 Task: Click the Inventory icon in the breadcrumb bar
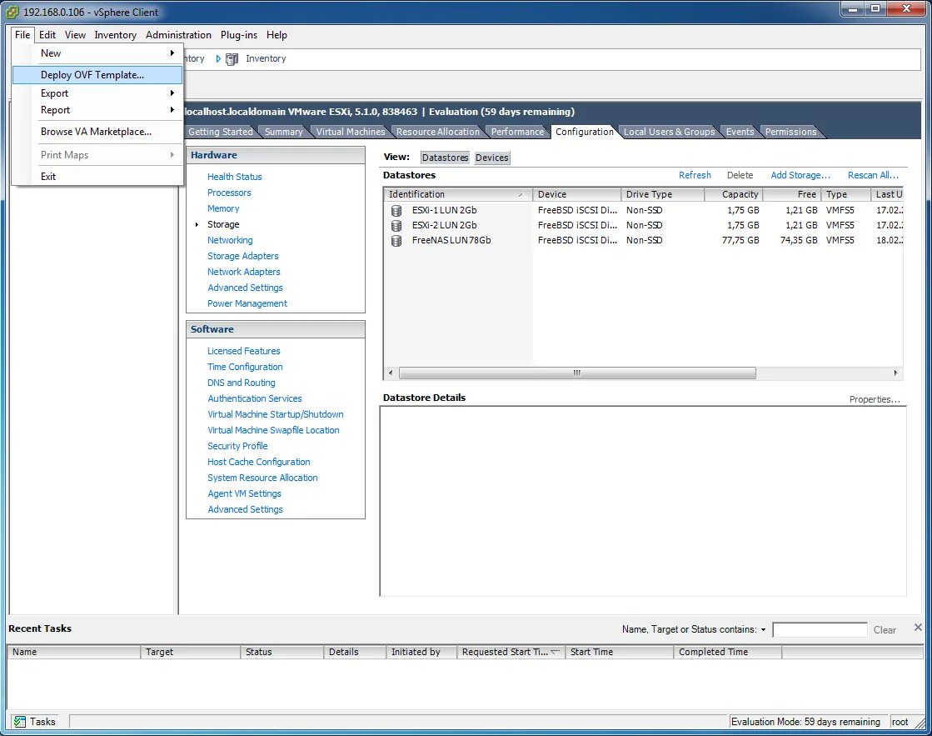click(x=232, y=58)
